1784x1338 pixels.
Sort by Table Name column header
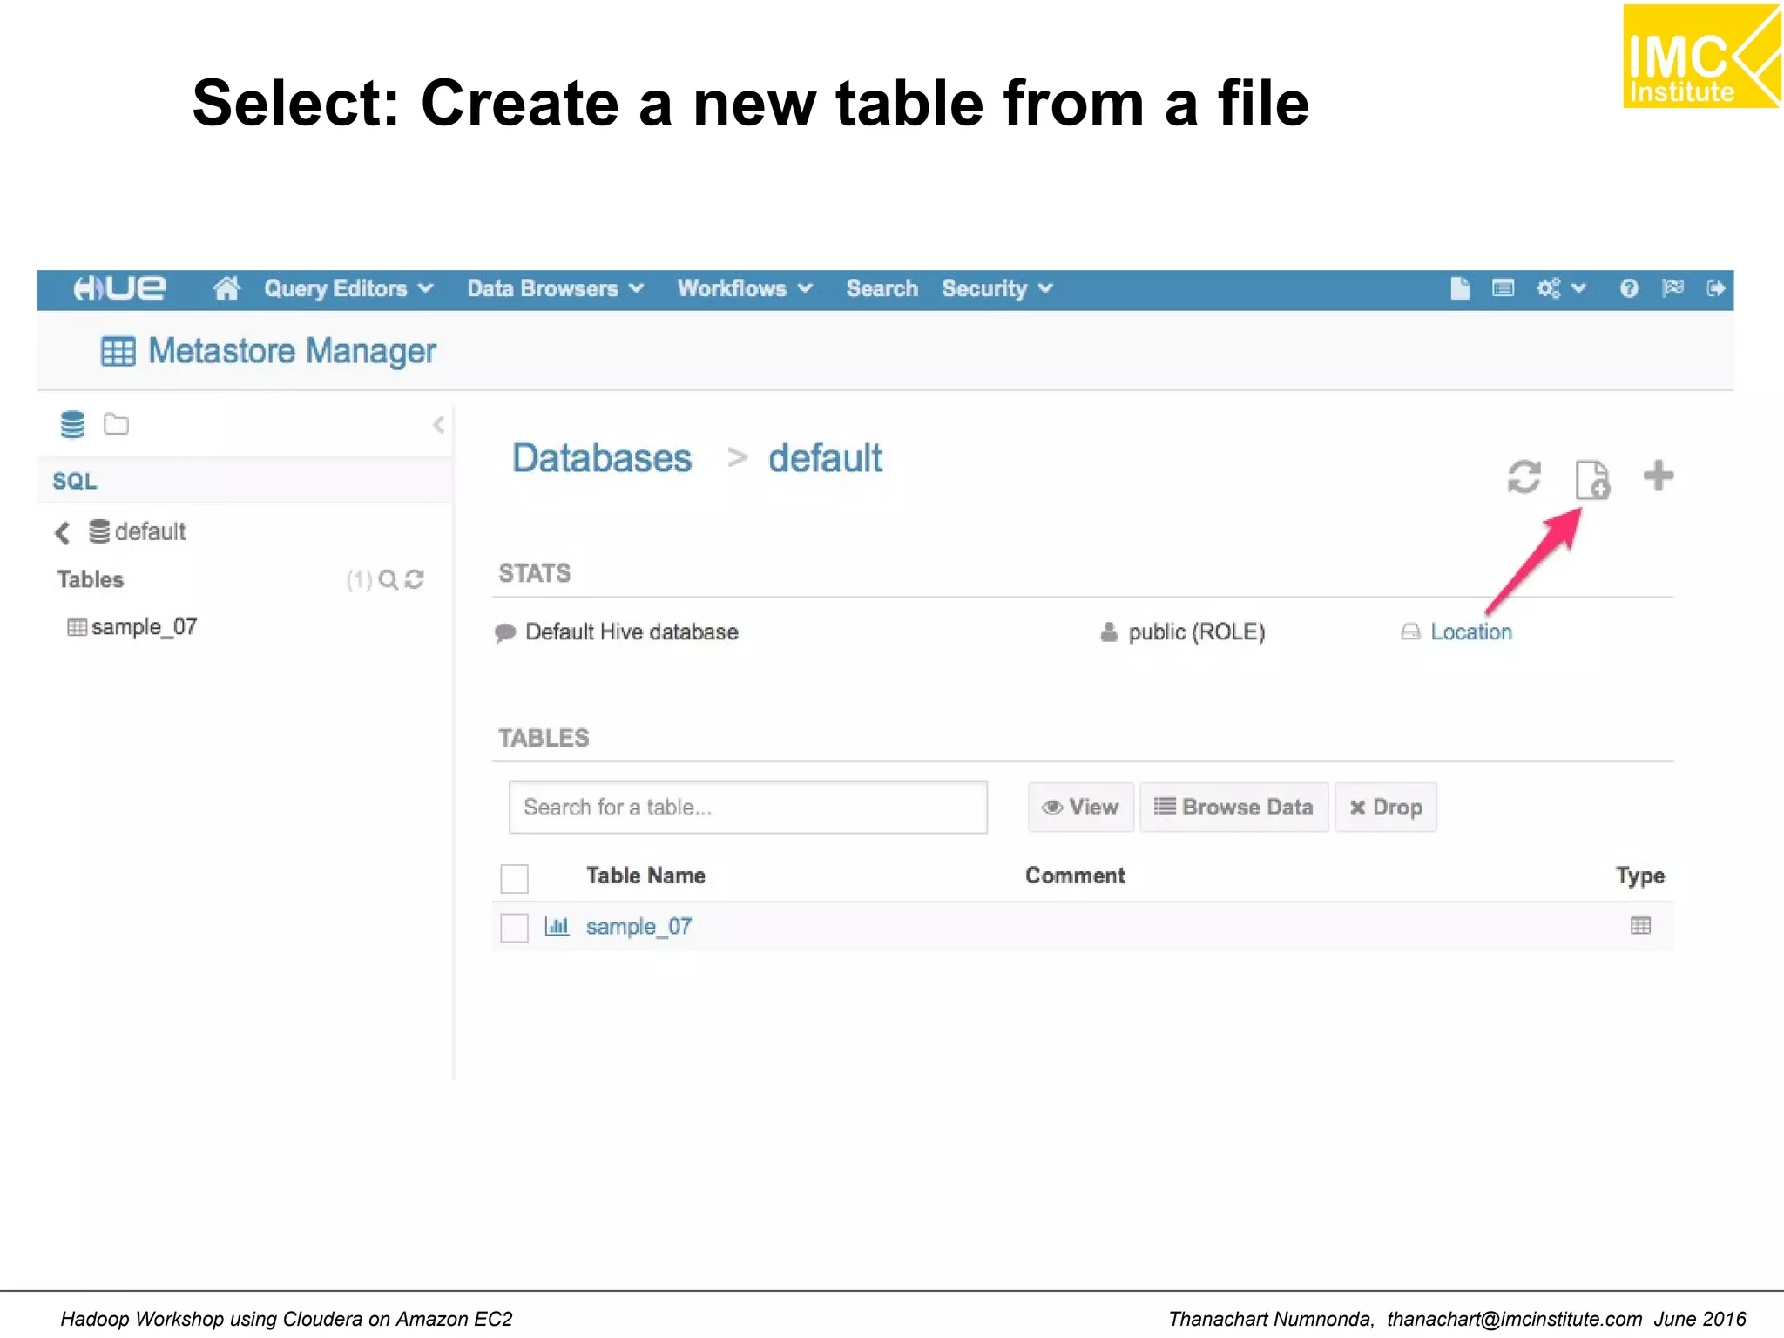[x=645, y=875]
